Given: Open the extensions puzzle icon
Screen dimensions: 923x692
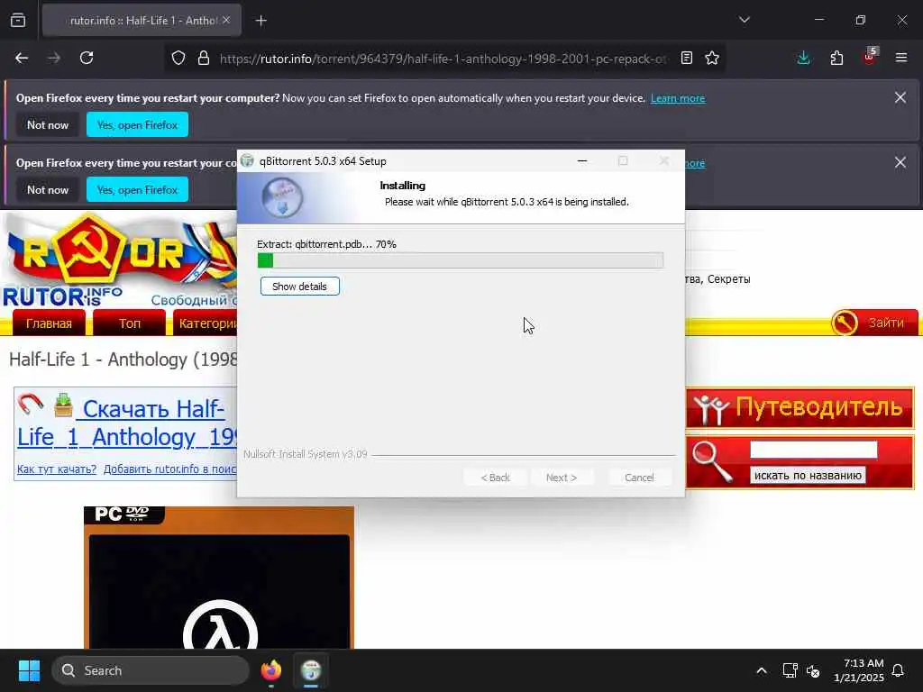Looking at the screenshot, I should 836,58.
